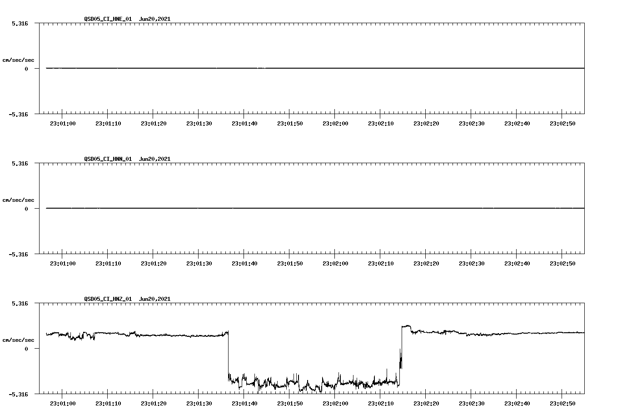Click the 23:01:30 time label under the HNZ plot
Screen dimensions: 617x420
pos(199,404)
